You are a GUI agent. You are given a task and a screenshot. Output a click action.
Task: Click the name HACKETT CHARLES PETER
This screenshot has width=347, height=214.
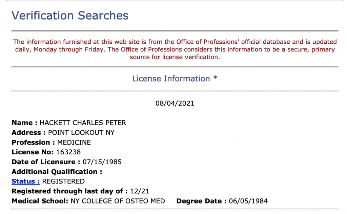(x=83, y=123)
